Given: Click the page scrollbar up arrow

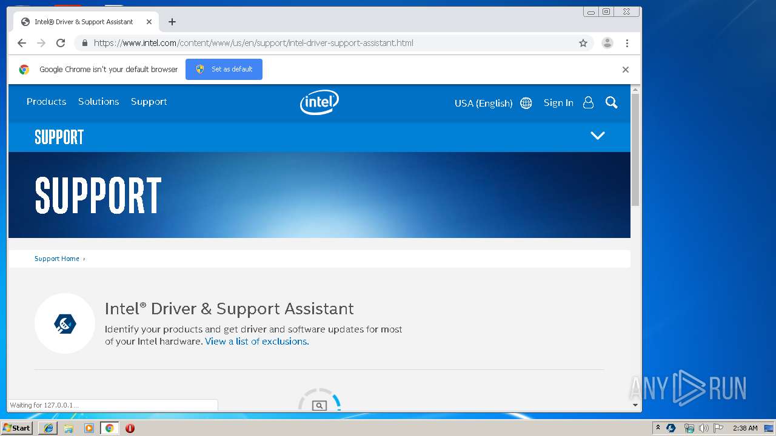Looking at the screenshot, I should [x=635, y=90].
